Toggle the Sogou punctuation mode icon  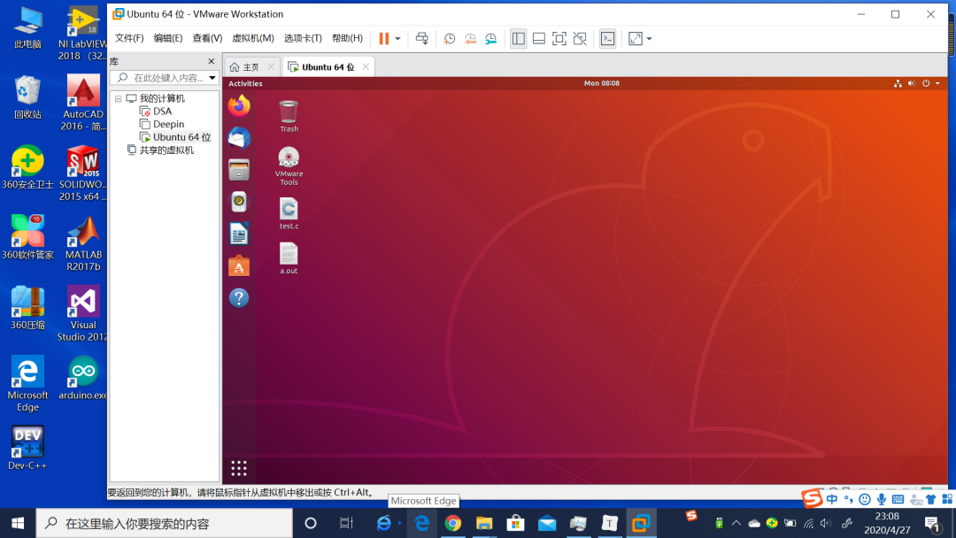(848, 500)
